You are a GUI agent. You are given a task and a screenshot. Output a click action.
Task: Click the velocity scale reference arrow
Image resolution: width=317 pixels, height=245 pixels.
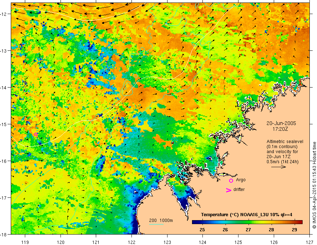278,167
